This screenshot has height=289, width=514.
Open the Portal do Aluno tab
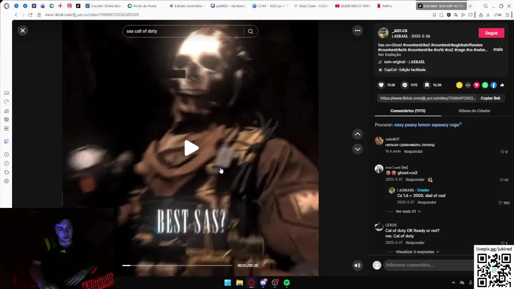pyautogui.click(x=143, y=6)
